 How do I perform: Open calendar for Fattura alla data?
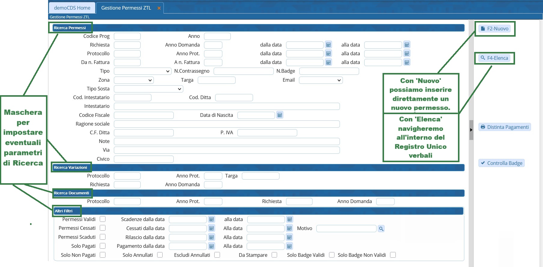pos(407,62)
